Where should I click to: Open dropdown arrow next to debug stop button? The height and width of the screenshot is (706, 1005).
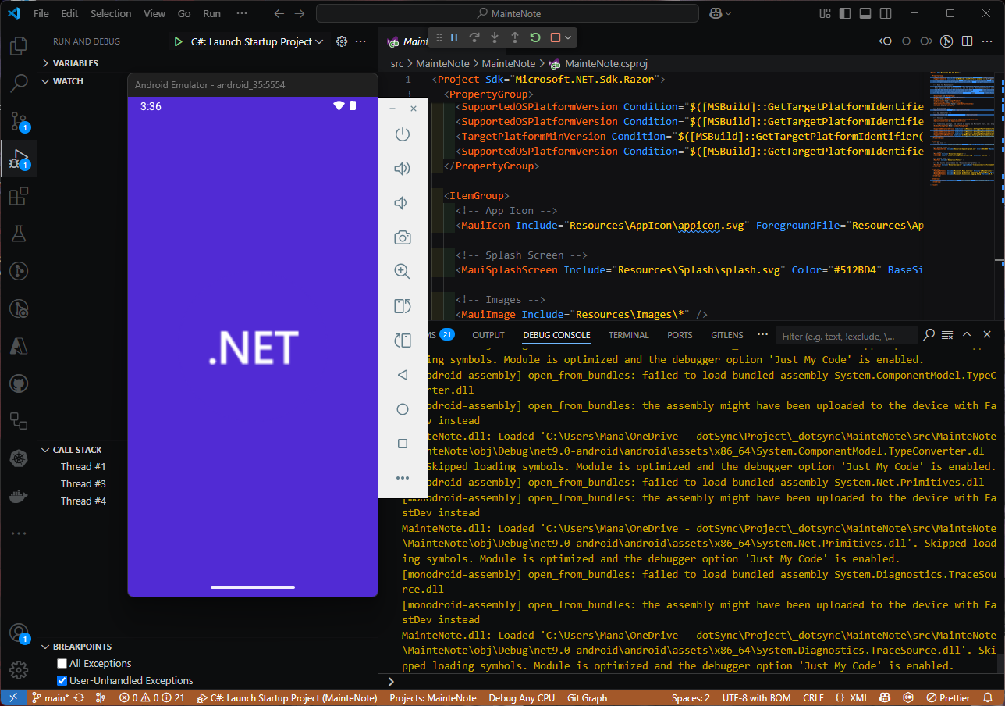click(569, 37)
